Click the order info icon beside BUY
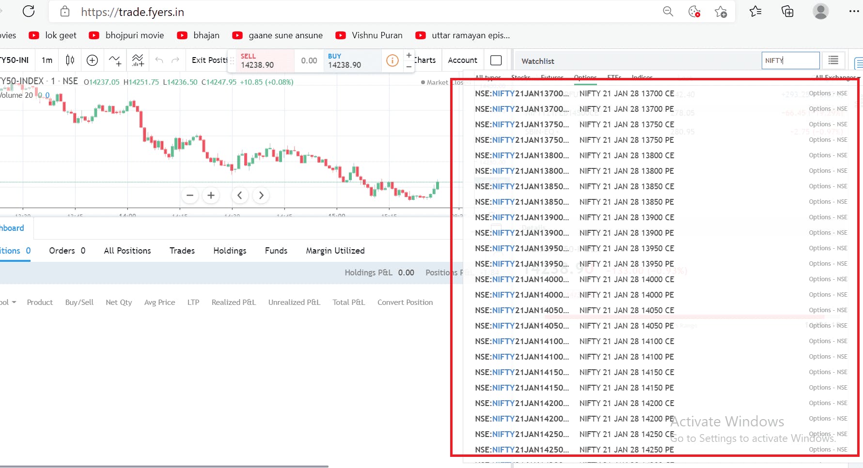This screenshot has height=468, width=863. click(392, 60)
